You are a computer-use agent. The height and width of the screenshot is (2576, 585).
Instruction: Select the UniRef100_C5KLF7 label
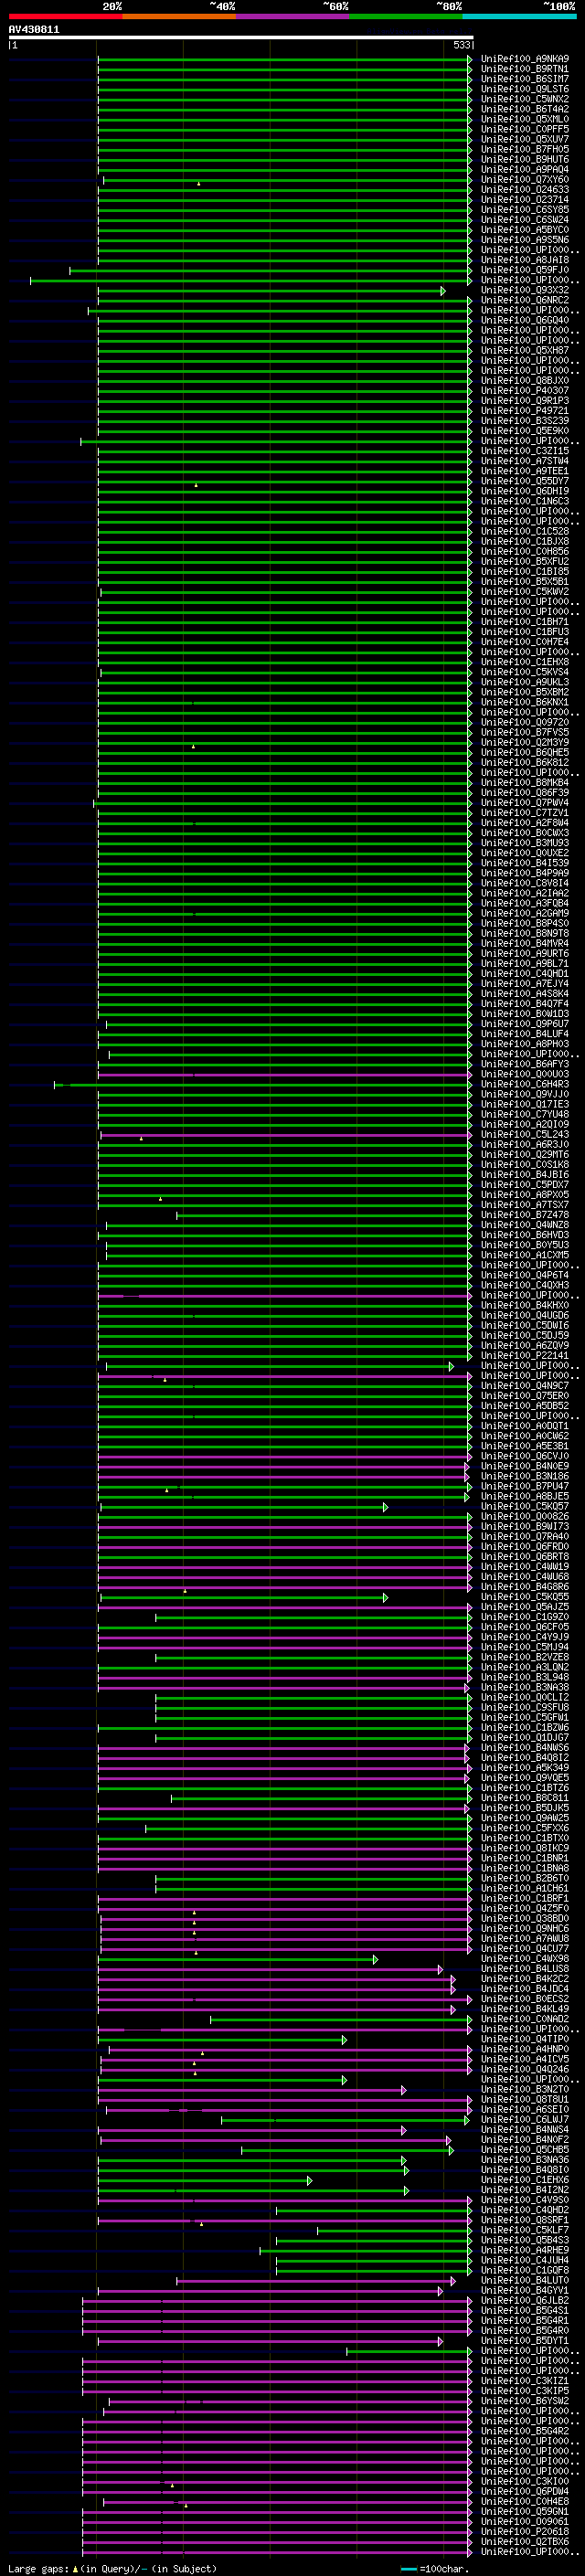point(525,2229)
